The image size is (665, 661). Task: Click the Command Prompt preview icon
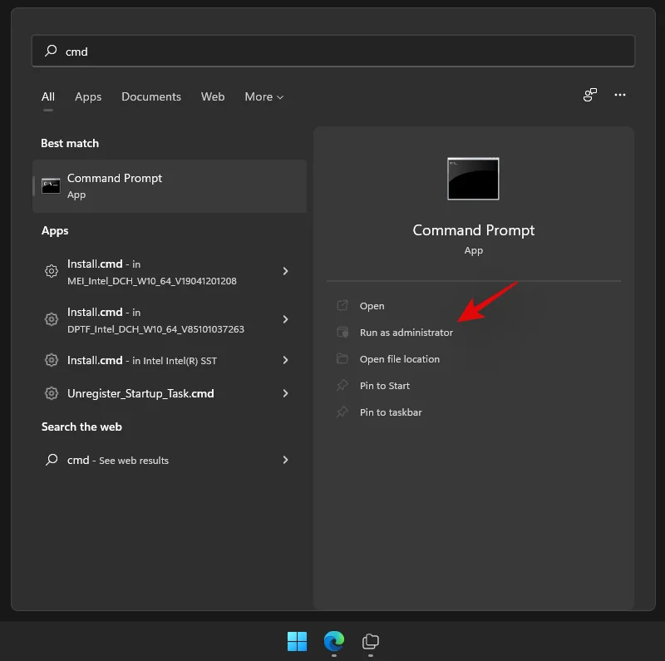click(473, 178)
